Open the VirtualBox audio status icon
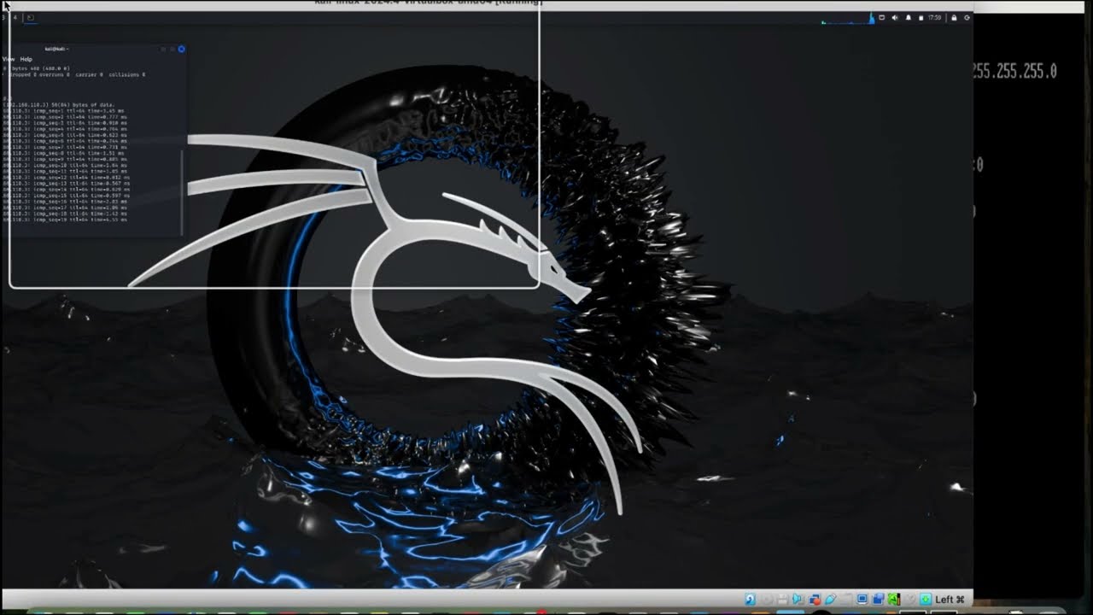Image resolution: width=1093 pixels, height=615 pixels. [x=797, y=599]
